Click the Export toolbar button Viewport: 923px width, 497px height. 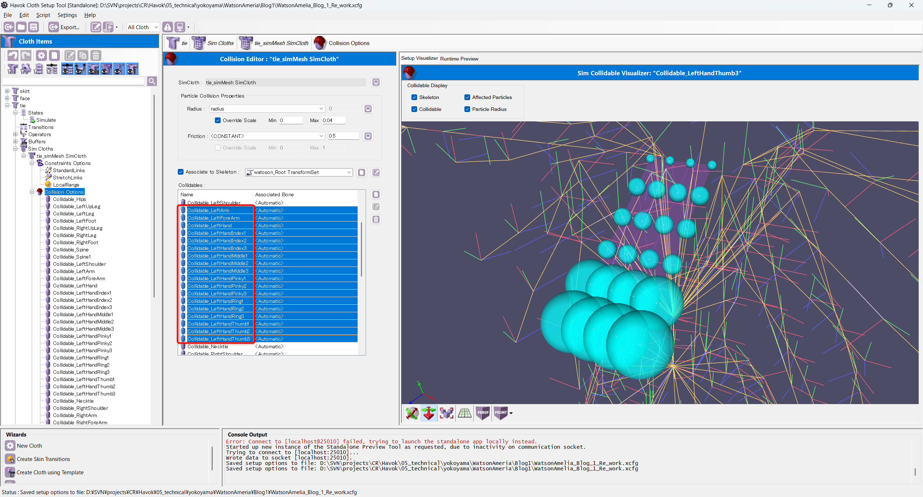pos(64,27)
